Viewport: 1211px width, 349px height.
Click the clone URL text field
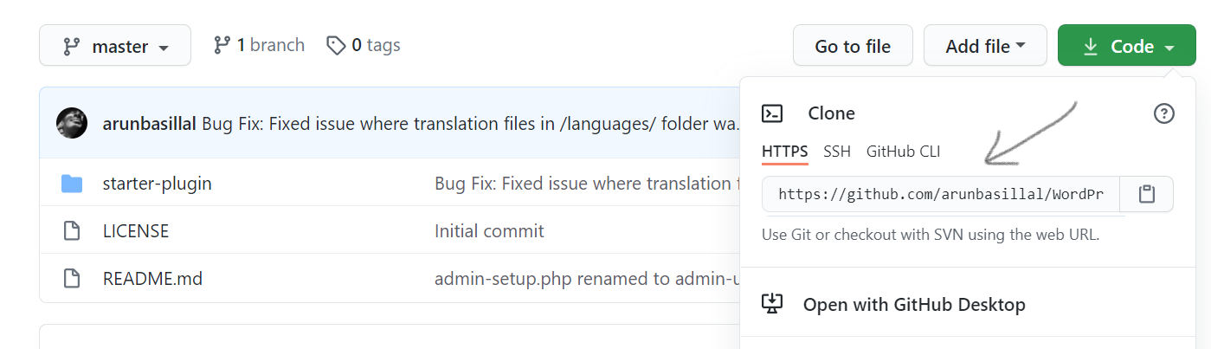tap(941, 194)
